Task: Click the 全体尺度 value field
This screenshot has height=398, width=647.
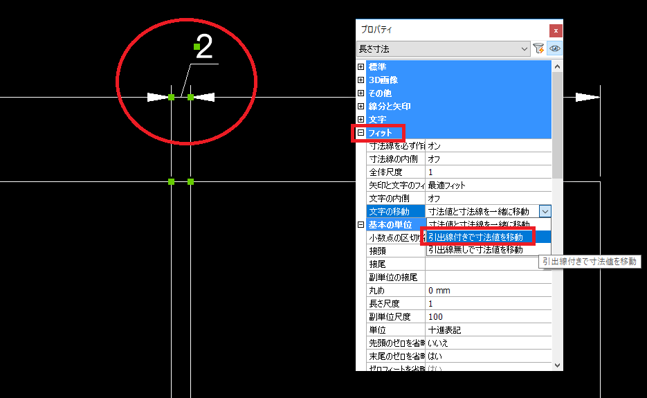Action: point(488,172)
